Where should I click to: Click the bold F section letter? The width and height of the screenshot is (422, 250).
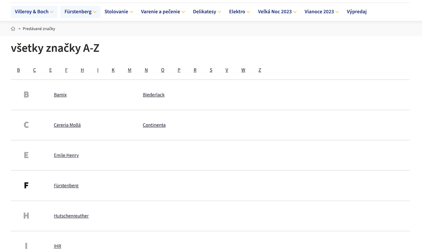(x=26, y=185)
